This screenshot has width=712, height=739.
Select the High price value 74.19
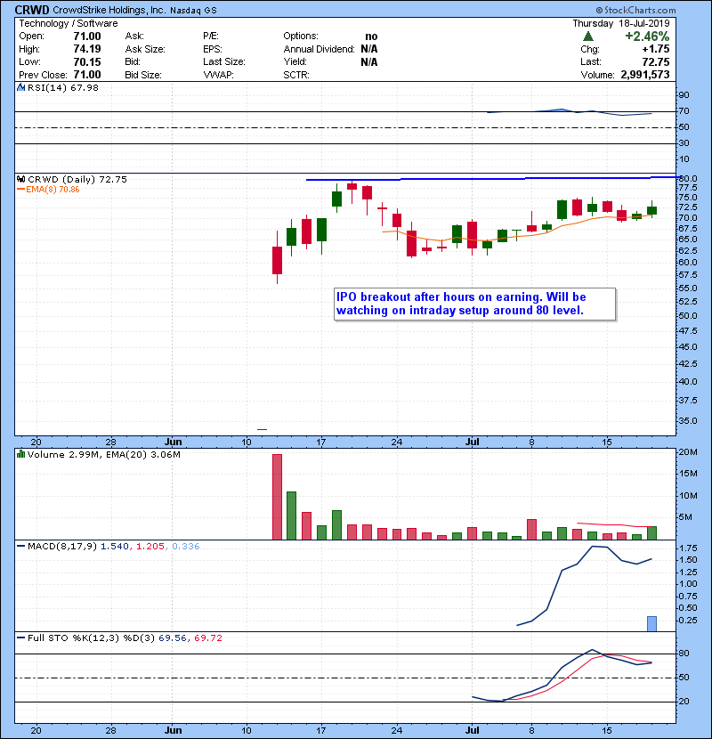click(x=87, y=49)
